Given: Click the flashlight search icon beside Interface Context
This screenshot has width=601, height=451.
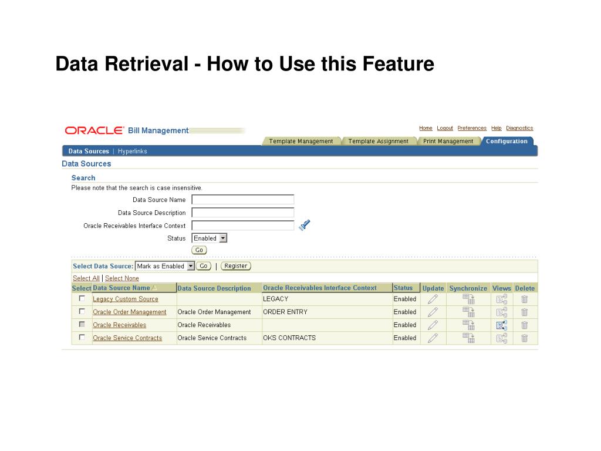Looking at the screenshot, I should coord(305,225).
